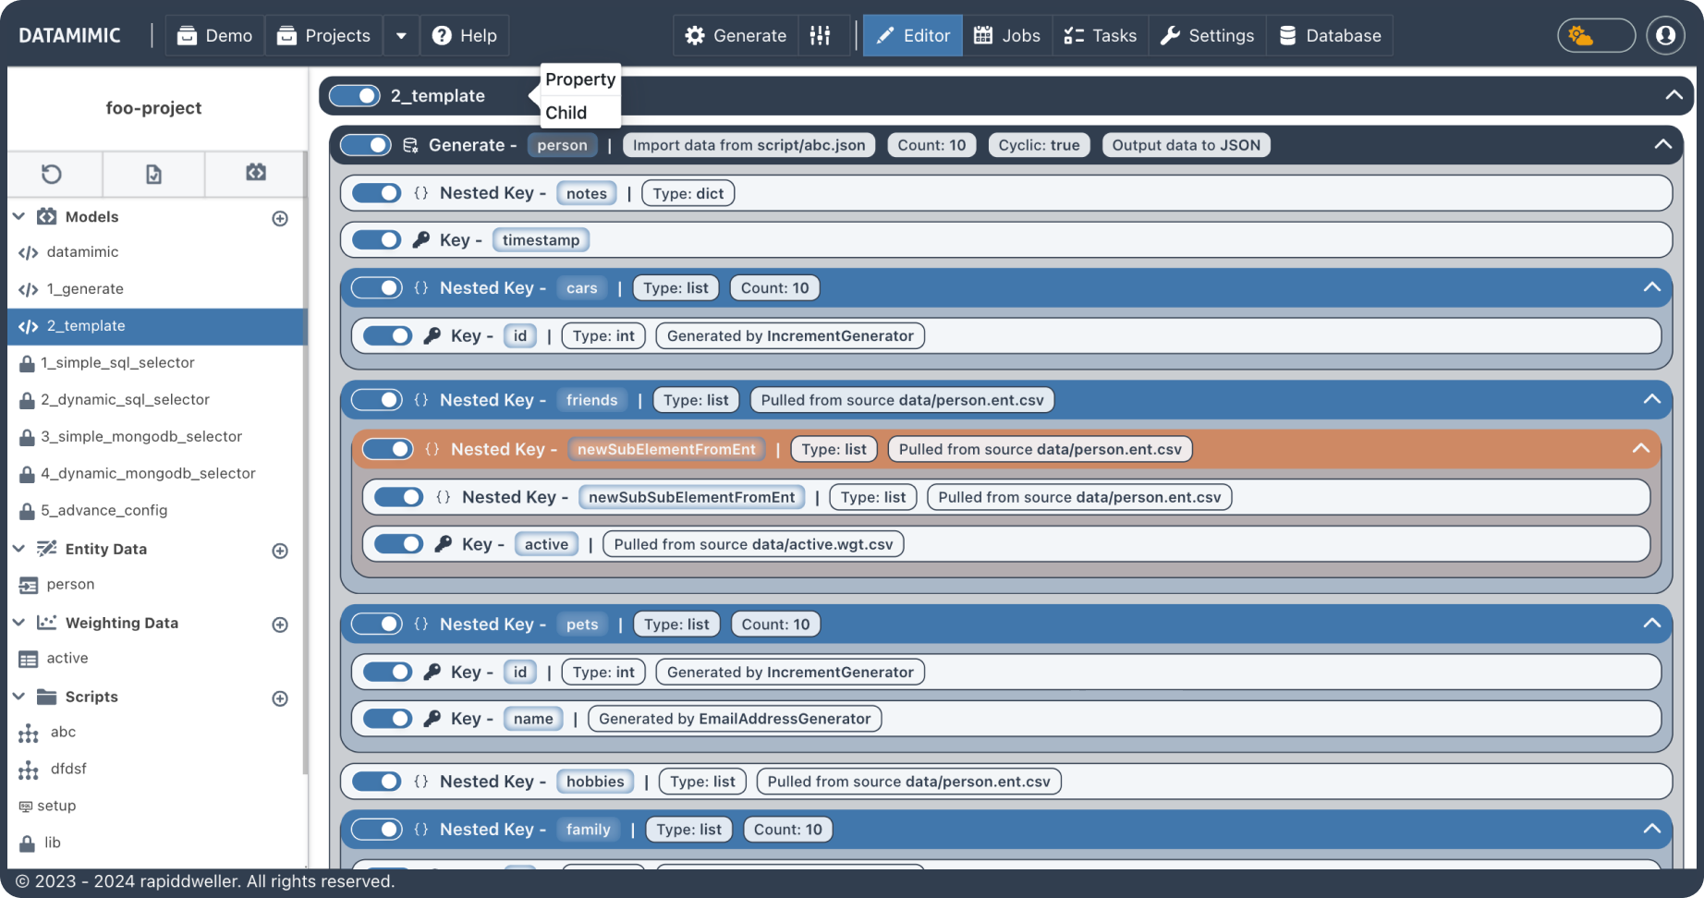Viewport: 1704px width, 898px height.
Task: Click the file export icon in the sidebar
Action: 153,174
